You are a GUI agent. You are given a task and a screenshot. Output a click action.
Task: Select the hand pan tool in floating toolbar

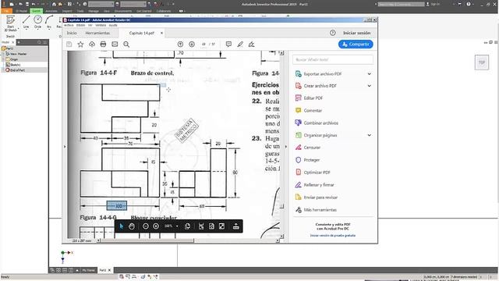coord(132,226)
